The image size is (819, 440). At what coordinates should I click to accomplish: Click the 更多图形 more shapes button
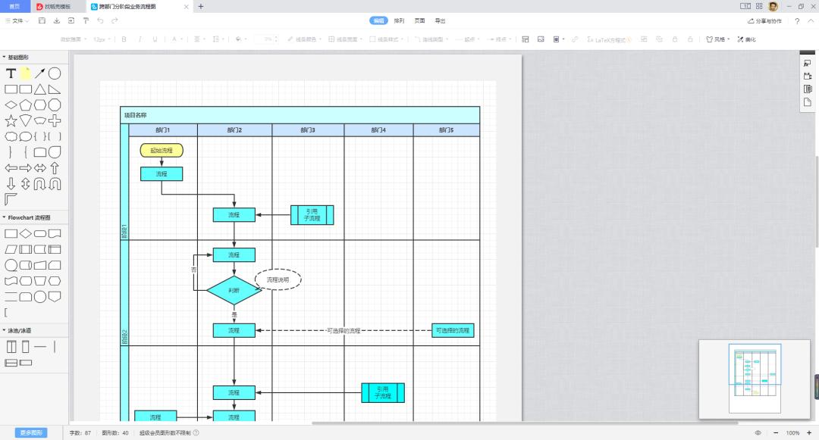tap(31, 432)
